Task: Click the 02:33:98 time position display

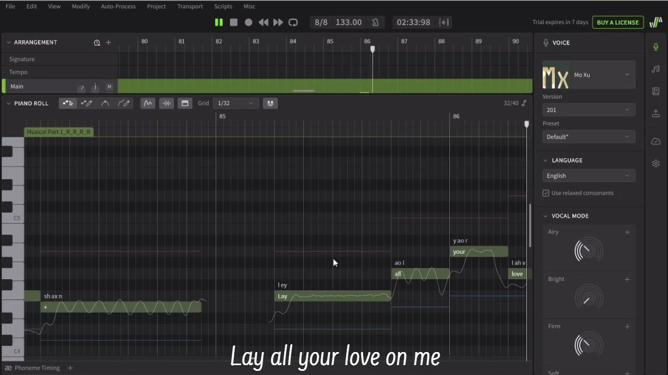Action: coord(413,22)
